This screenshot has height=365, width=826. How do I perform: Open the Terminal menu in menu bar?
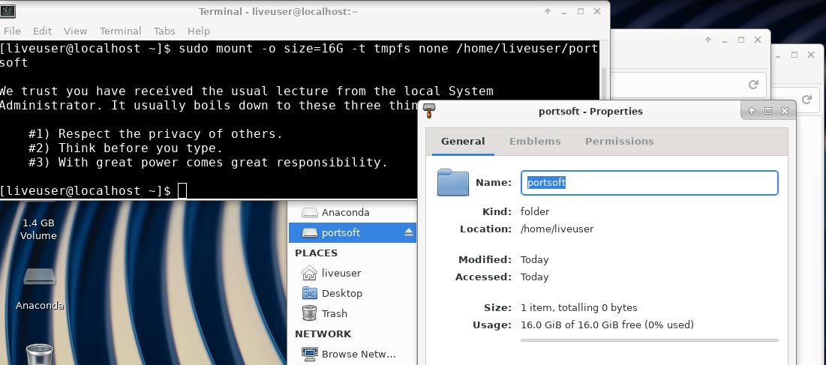[x=121, y=31]
